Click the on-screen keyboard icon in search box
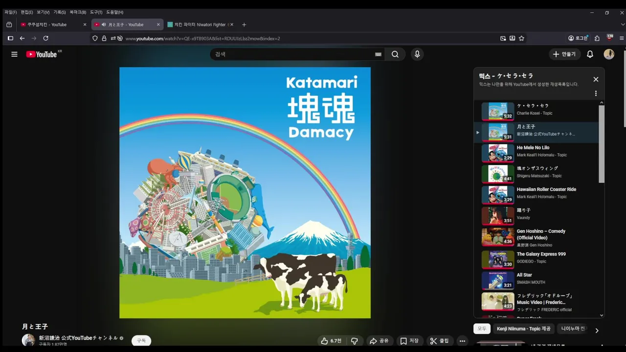 tap(378, 54)
